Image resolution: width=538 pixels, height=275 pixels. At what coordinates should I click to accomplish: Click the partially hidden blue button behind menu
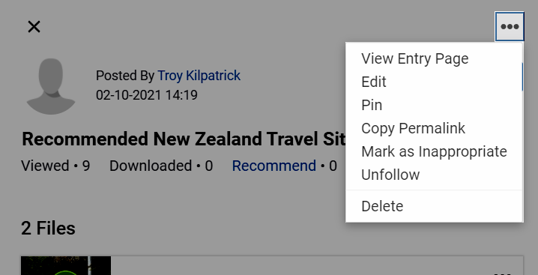click(x=522, y=76)
